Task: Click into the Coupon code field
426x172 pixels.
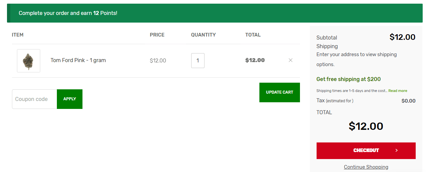Action: [x=35, y=99]
